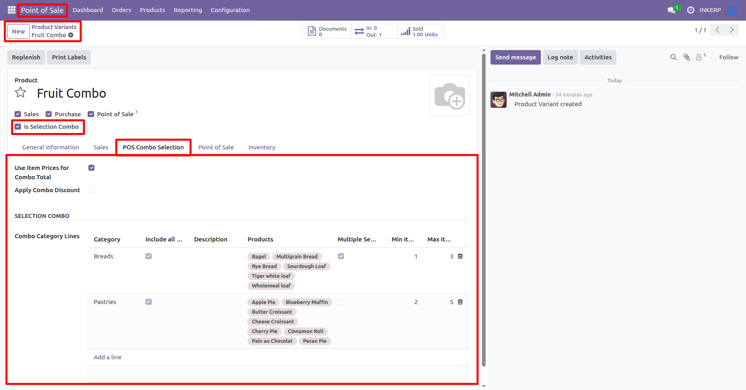
Task: Toggle Multiple Selection for Pastries
Action: pos(341,302)
